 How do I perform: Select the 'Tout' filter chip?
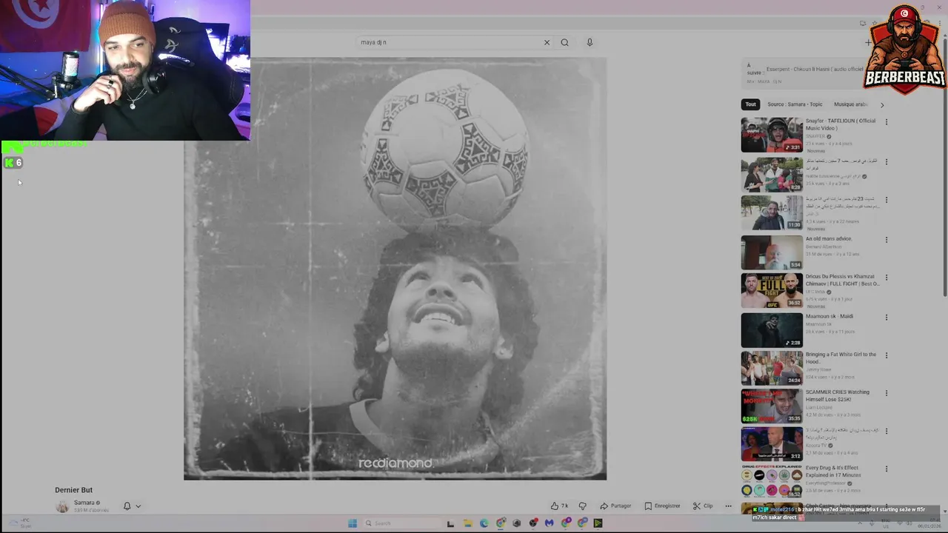point(750,104)
